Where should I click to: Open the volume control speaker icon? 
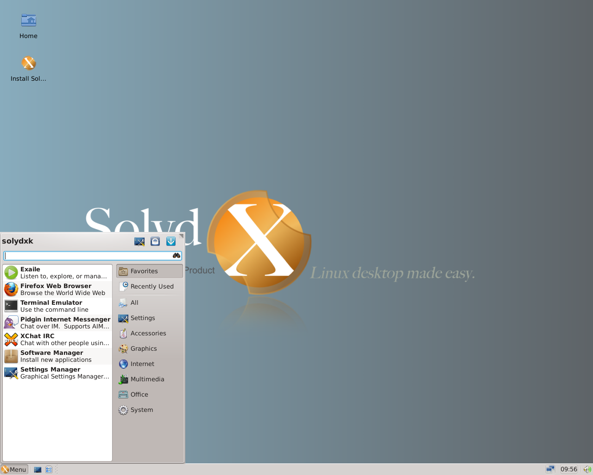click(587, 469)
